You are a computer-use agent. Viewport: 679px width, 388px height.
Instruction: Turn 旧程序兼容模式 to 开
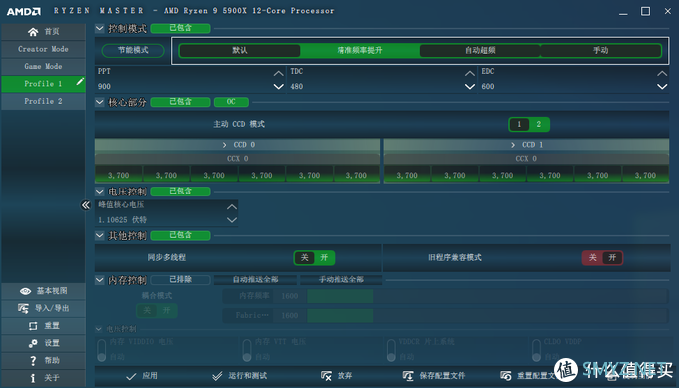tap(612, 258)
